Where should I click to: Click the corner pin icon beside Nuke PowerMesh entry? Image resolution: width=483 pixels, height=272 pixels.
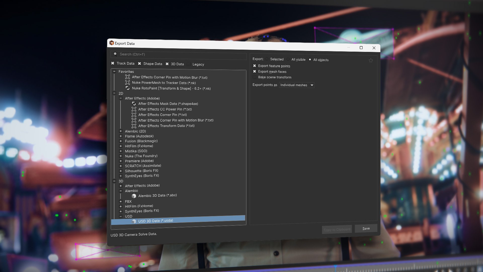click(x=128, y=83)
